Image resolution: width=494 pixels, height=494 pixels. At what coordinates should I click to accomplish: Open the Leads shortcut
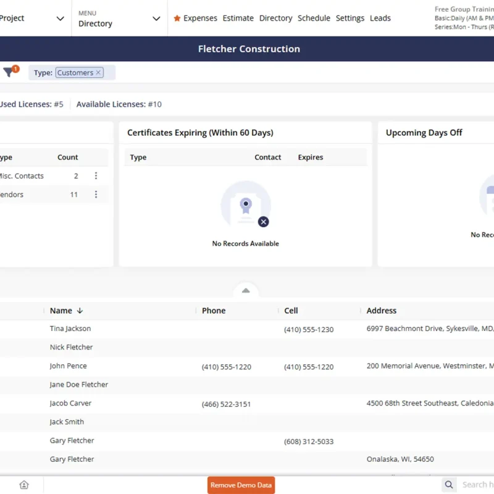(380, 19)
